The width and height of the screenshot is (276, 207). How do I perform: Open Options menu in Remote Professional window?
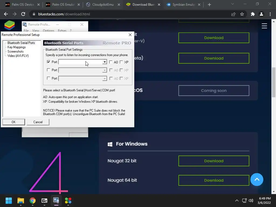point(49,30)
